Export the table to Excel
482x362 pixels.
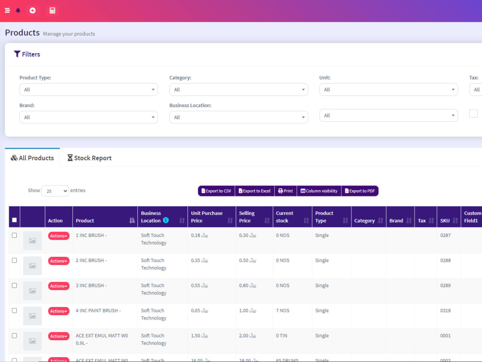254,191
